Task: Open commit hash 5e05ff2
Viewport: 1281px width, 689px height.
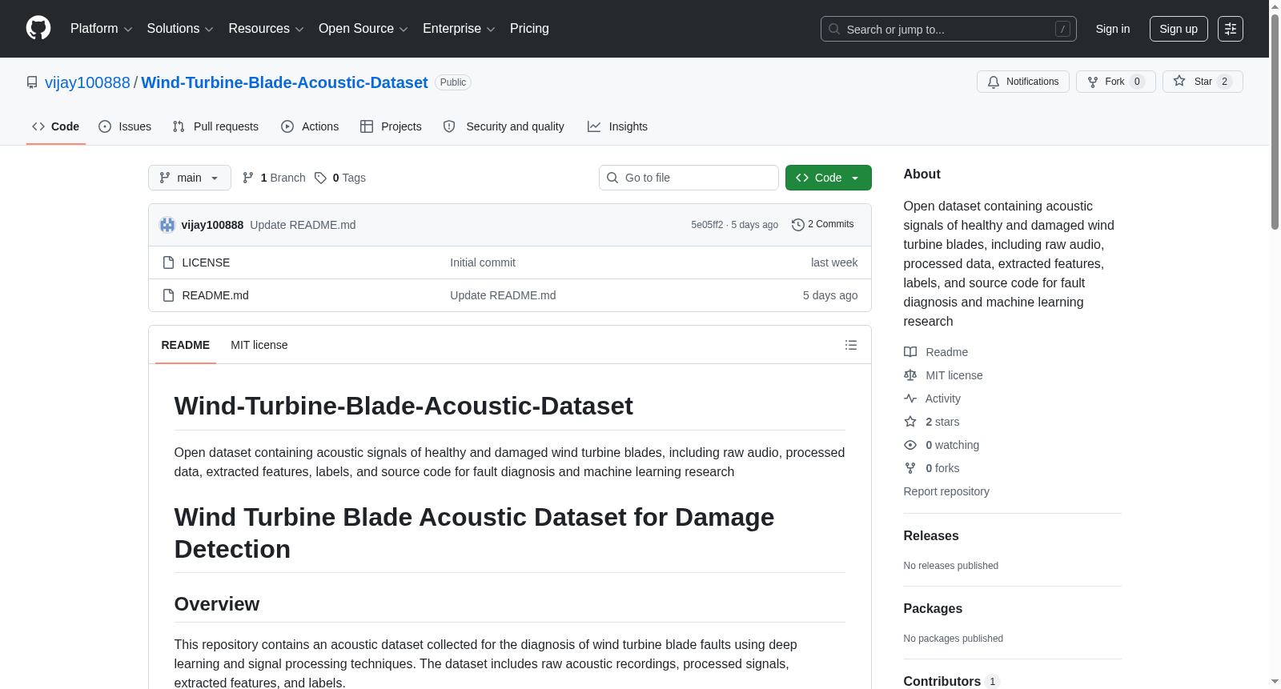Action: point(707,225)
